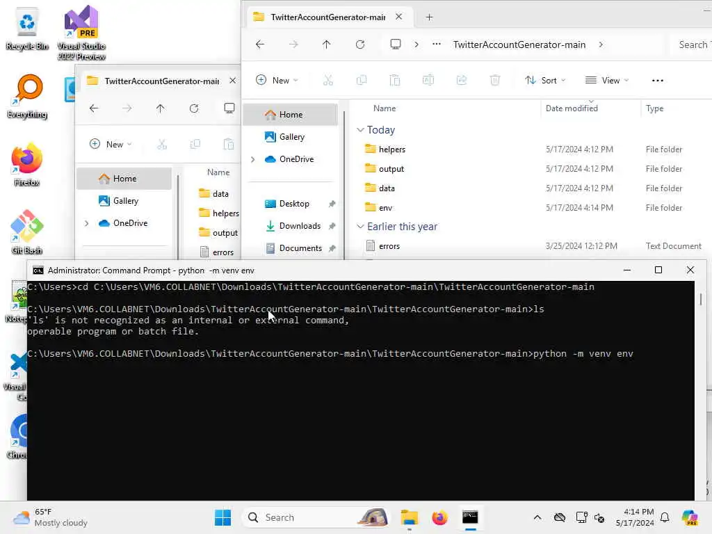Select Gallery in rear Explorer sidebar
712x534 pixels.
(x=124, y=201)
